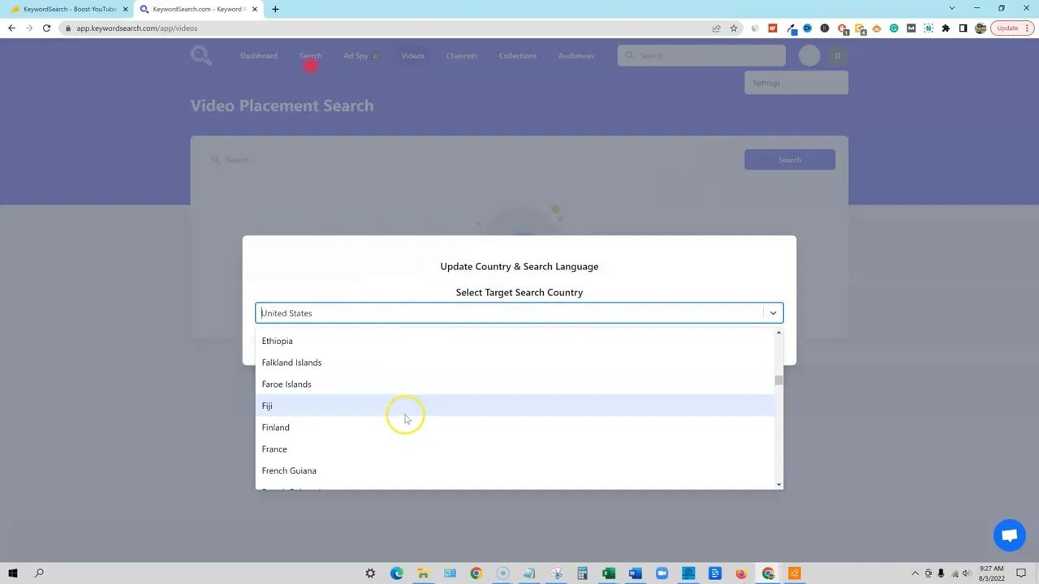Click the share page icon in address bar
1039x584 pixels.
click(x=716, y=28)
